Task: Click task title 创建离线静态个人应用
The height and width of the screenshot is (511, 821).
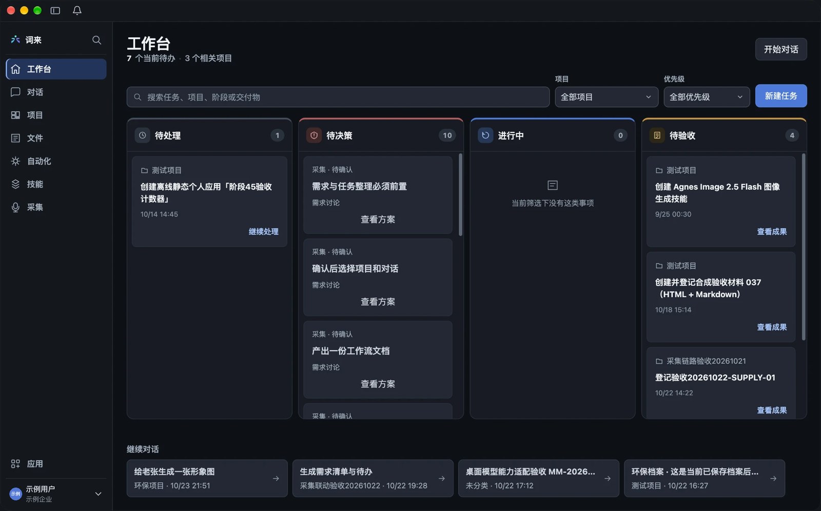Action: pyautogui.click(x=206, y=193)
